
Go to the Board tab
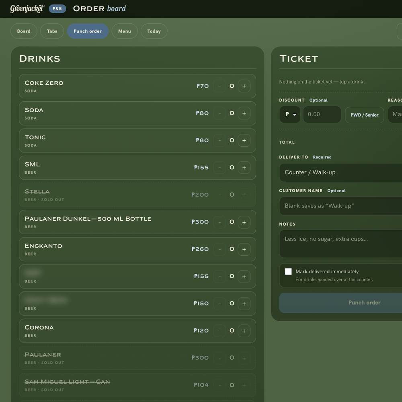(24, 31)
